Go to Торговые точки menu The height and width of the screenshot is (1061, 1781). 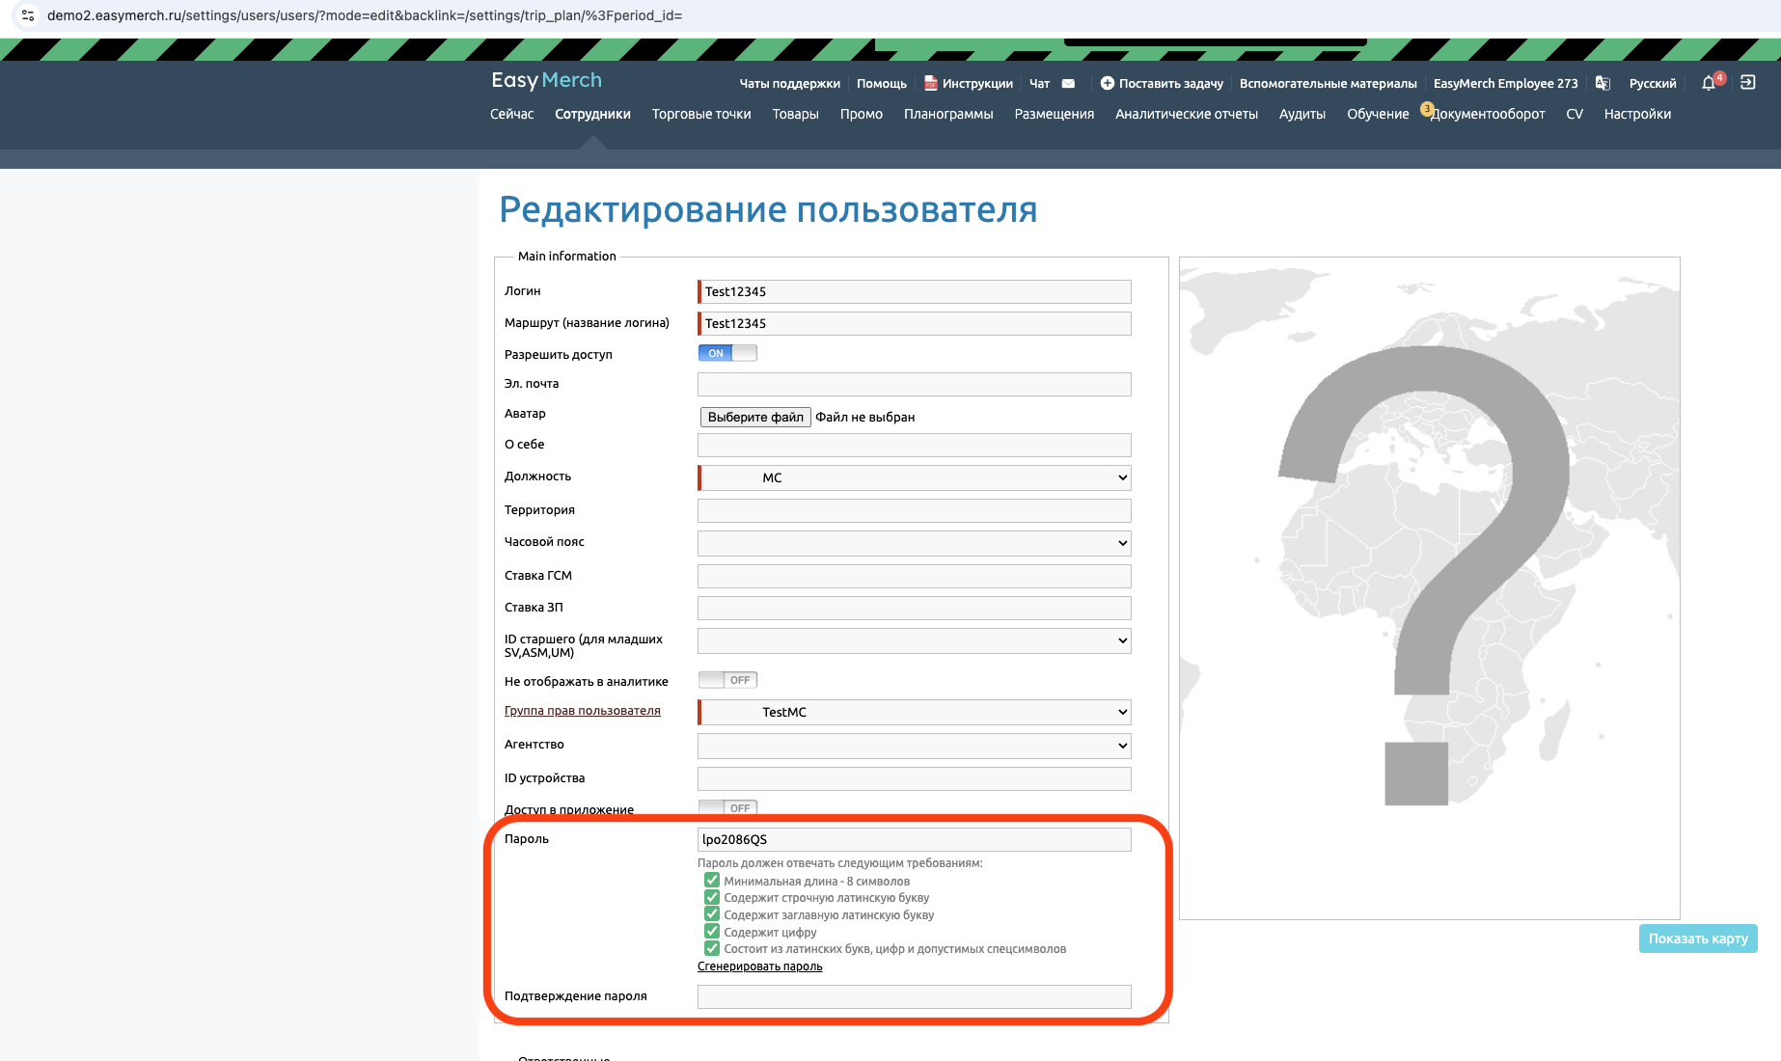click(700, 114)
